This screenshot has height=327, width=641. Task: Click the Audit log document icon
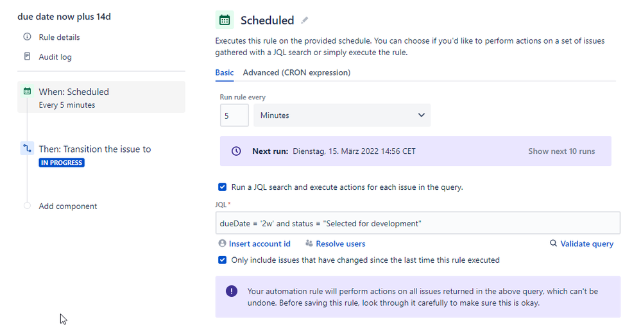point(27,56)
